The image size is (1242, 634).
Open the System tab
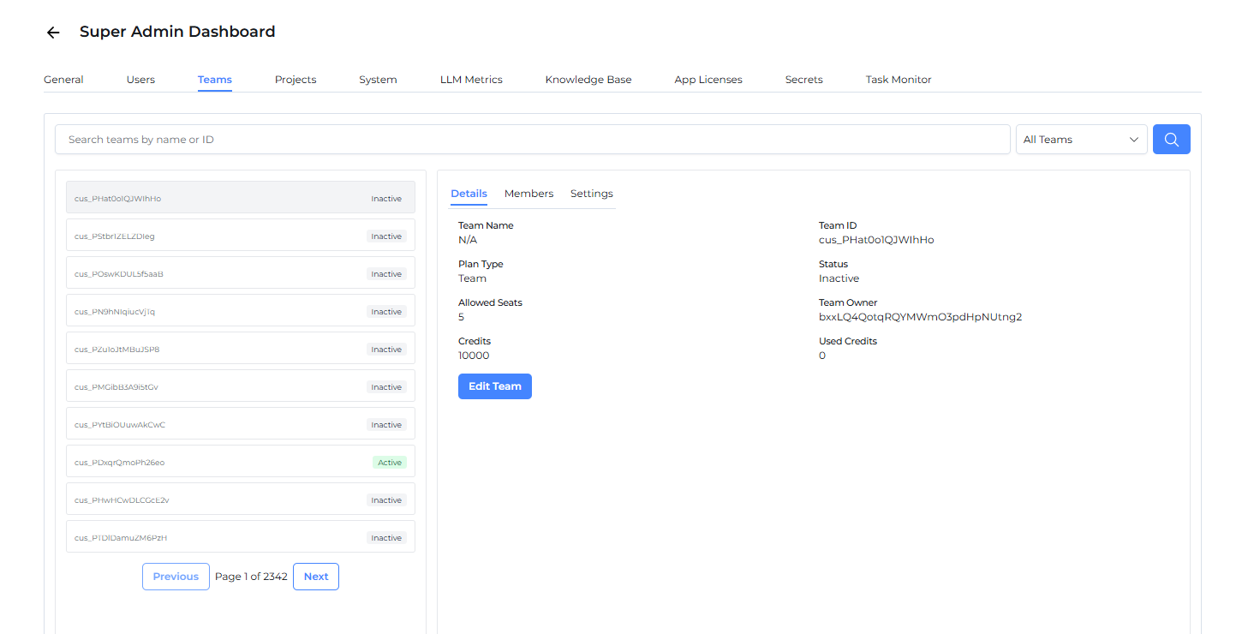(x=378, y=80)
